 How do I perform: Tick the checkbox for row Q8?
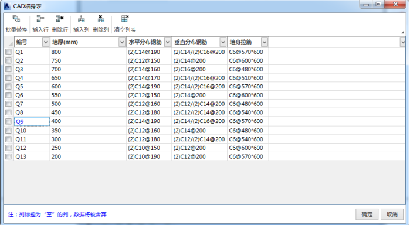point(9,112)
